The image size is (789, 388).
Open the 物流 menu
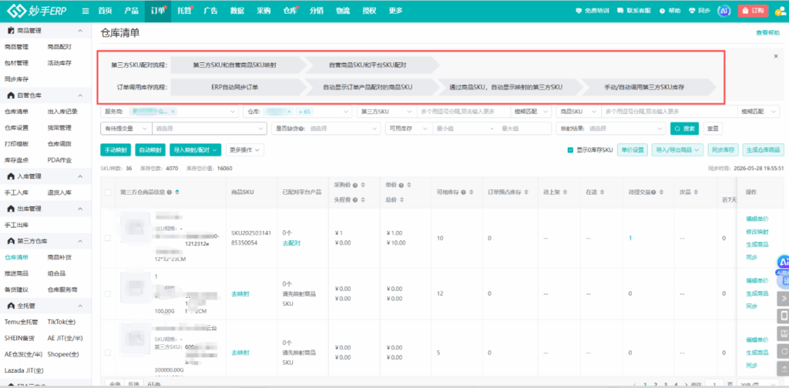click(343, 11)
